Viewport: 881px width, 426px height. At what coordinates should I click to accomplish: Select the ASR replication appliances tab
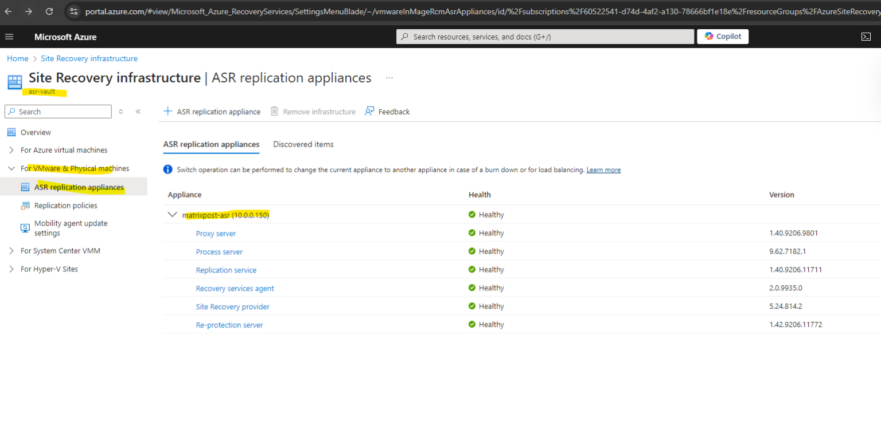tap(211, 144)
